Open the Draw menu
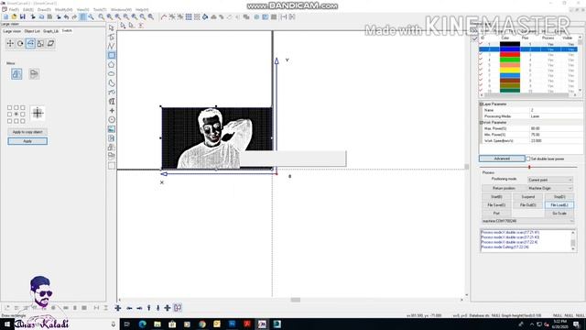586x330 pixels. [44, 10]
